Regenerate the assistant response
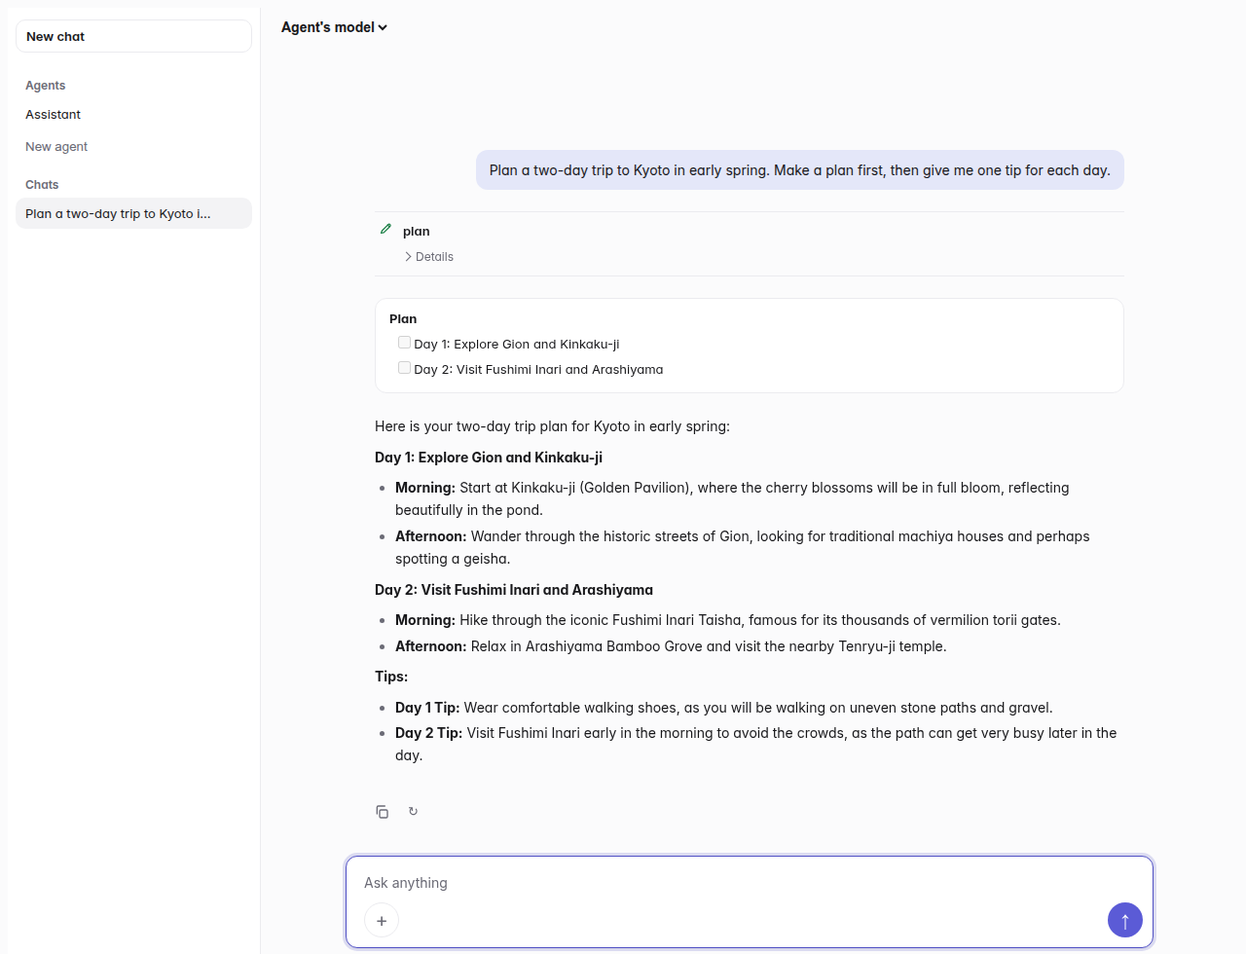 click(413, 811)
